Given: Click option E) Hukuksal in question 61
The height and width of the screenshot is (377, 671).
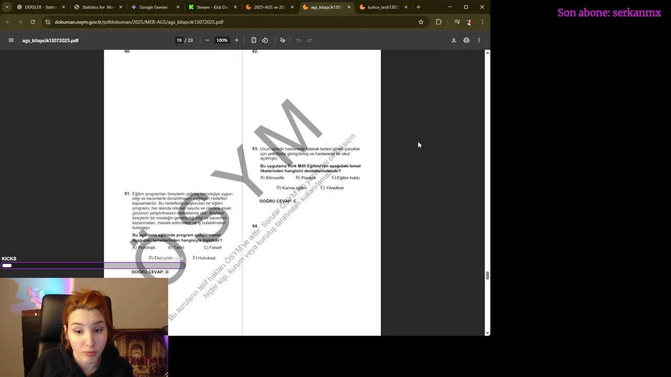Looking at the screenshot, I should click(204, 258).
